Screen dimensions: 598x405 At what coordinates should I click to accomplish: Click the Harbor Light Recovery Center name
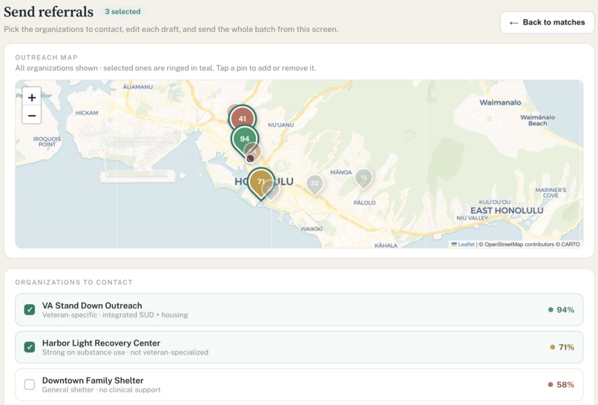[x=101, y=343]
